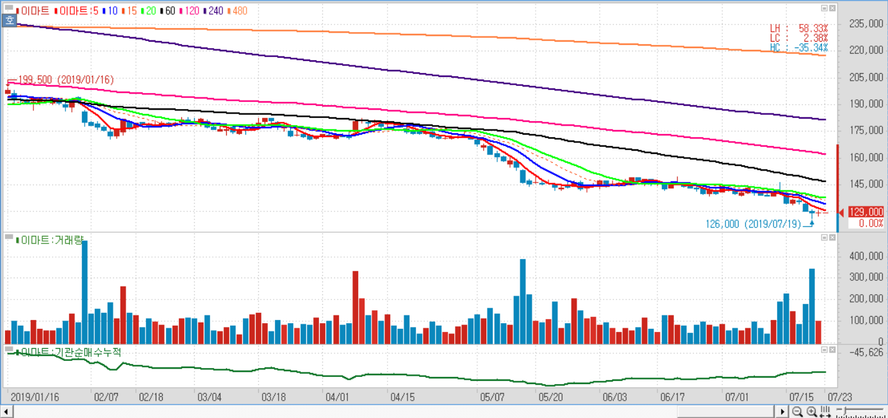The image size is (888, 418).
Task: Click the HC -35.34% statistic
Action: tap(798, 48)
